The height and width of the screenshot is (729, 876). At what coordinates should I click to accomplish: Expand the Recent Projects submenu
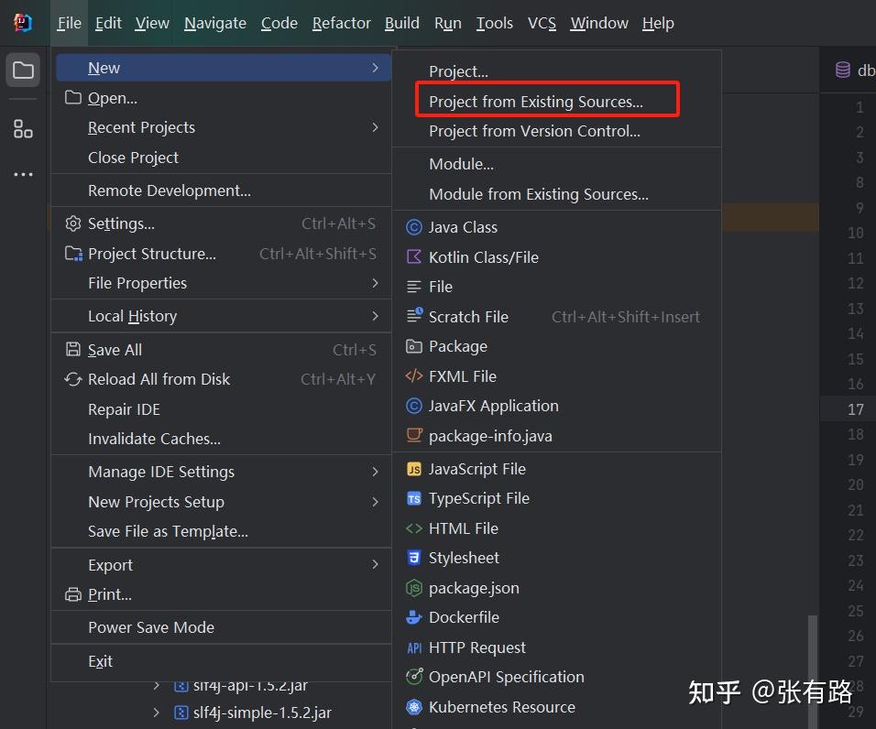375,127
